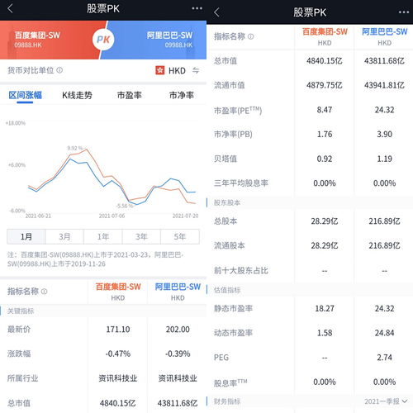Tap the 2021-07-20 date on chart axis
Screen dimensions: 413x413
click(185, 216)
